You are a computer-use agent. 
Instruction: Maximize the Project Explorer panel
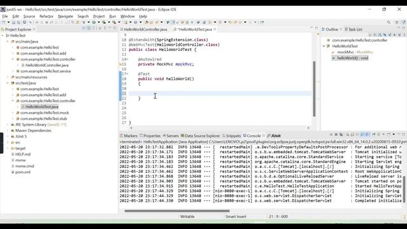tap(114, 28)
